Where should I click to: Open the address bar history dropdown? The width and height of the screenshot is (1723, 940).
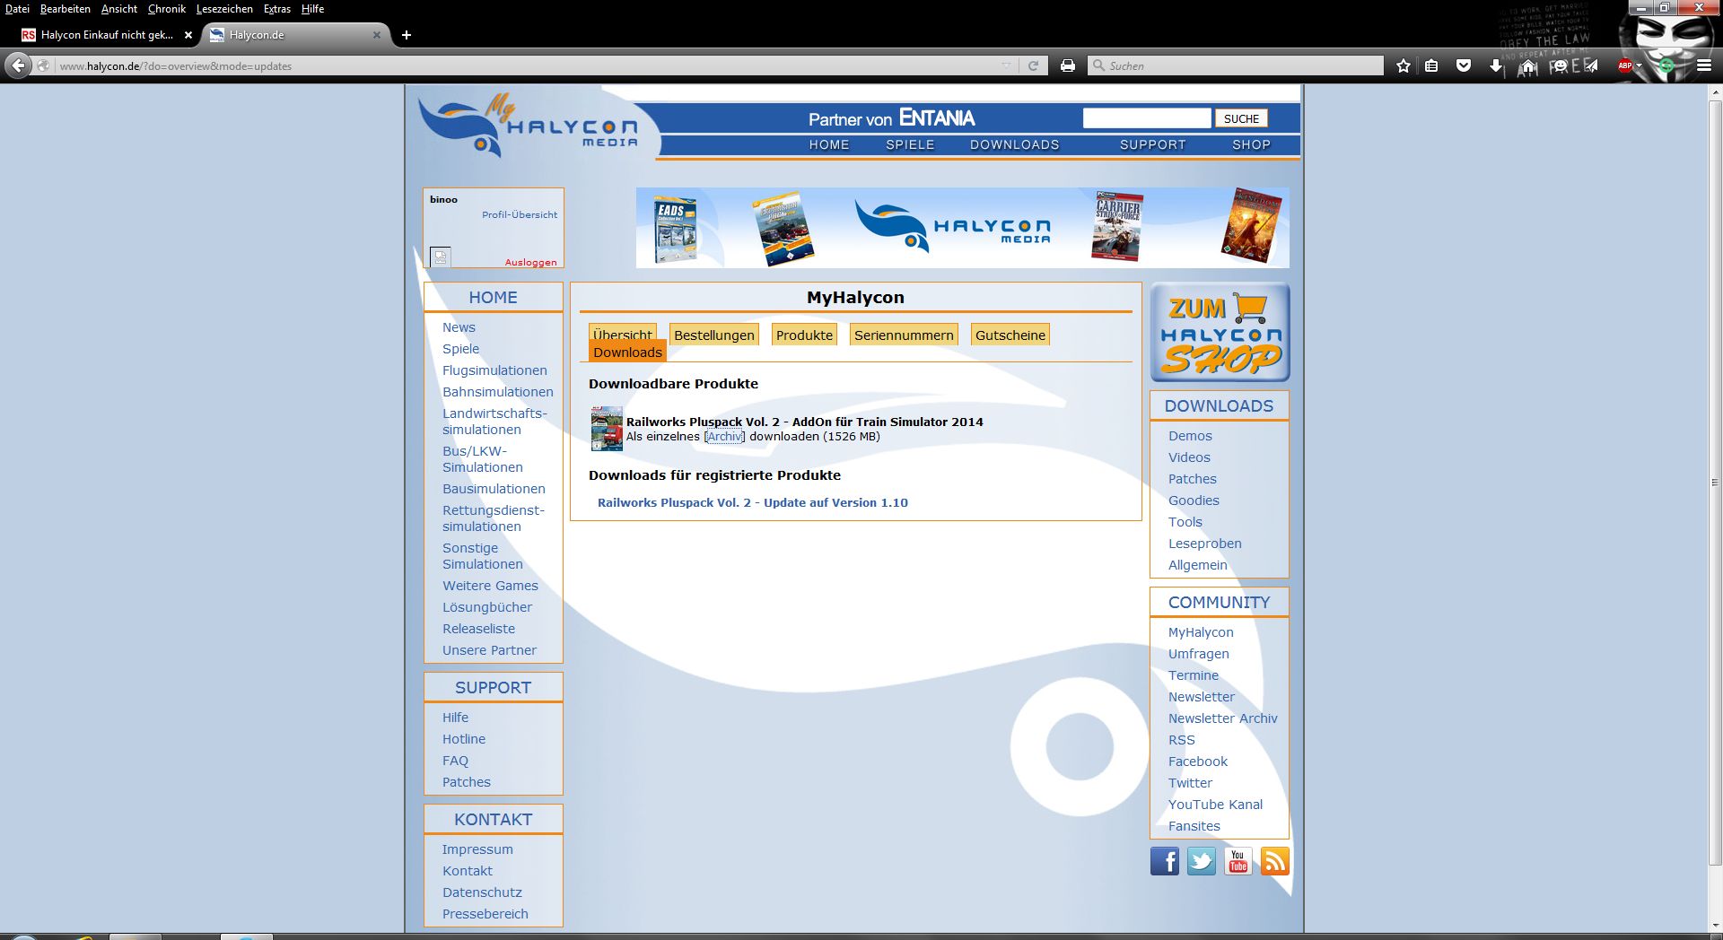[x=1006, y=65]
